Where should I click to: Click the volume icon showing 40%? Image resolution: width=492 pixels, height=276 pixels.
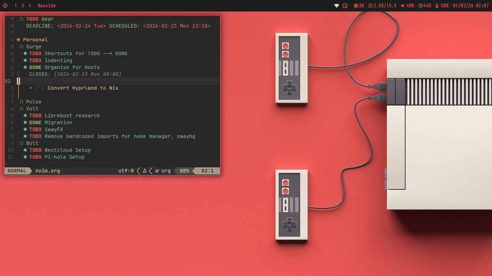click(407, 6)
